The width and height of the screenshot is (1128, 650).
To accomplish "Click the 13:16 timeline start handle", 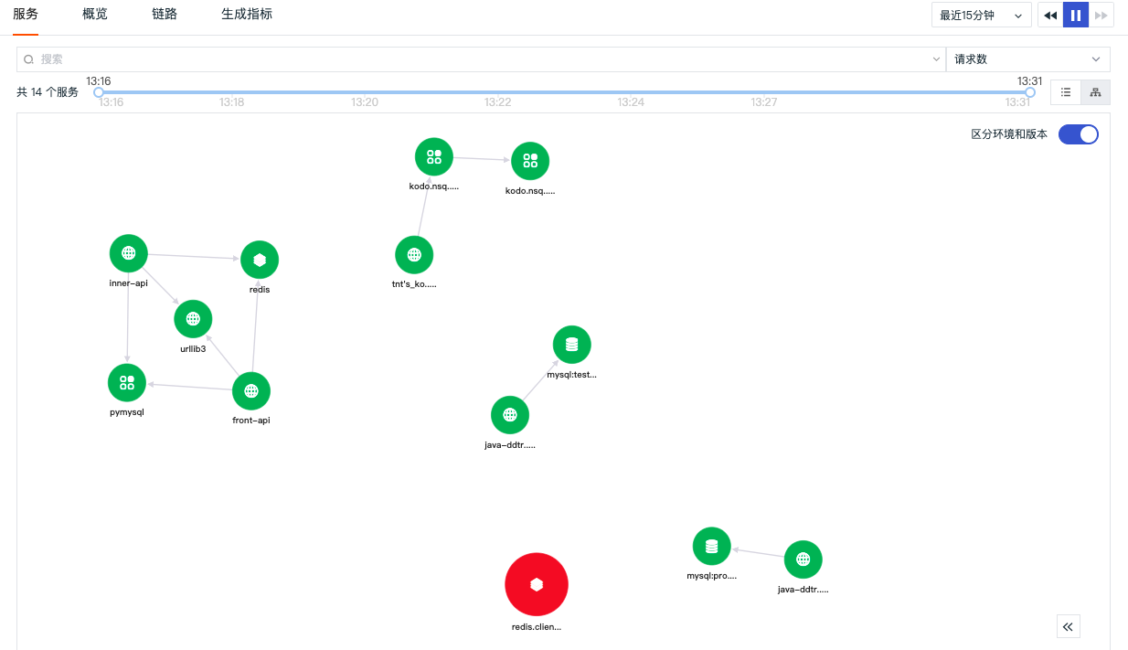I will pyautogui.click(x=99, y=92).
